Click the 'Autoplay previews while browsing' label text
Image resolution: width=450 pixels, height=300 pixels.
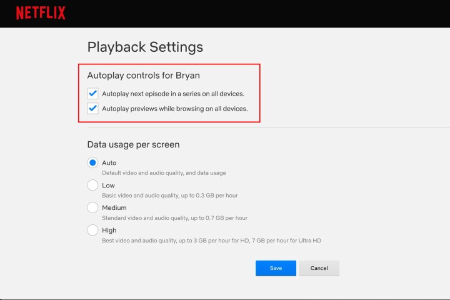click(x=175, y=108)
